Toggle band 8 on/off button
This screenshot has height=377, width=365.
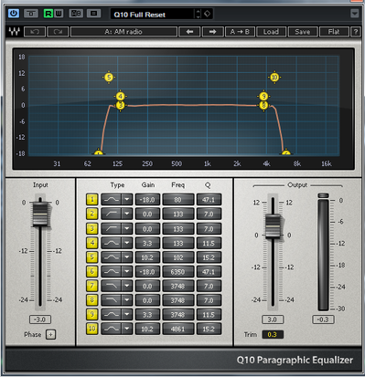[91, 300]
